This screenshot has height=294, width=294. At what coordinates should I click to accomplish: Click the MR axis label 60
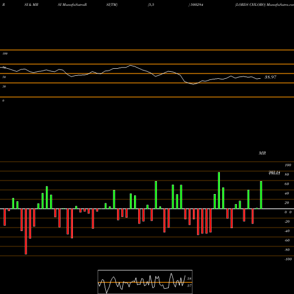pos(287,184)
